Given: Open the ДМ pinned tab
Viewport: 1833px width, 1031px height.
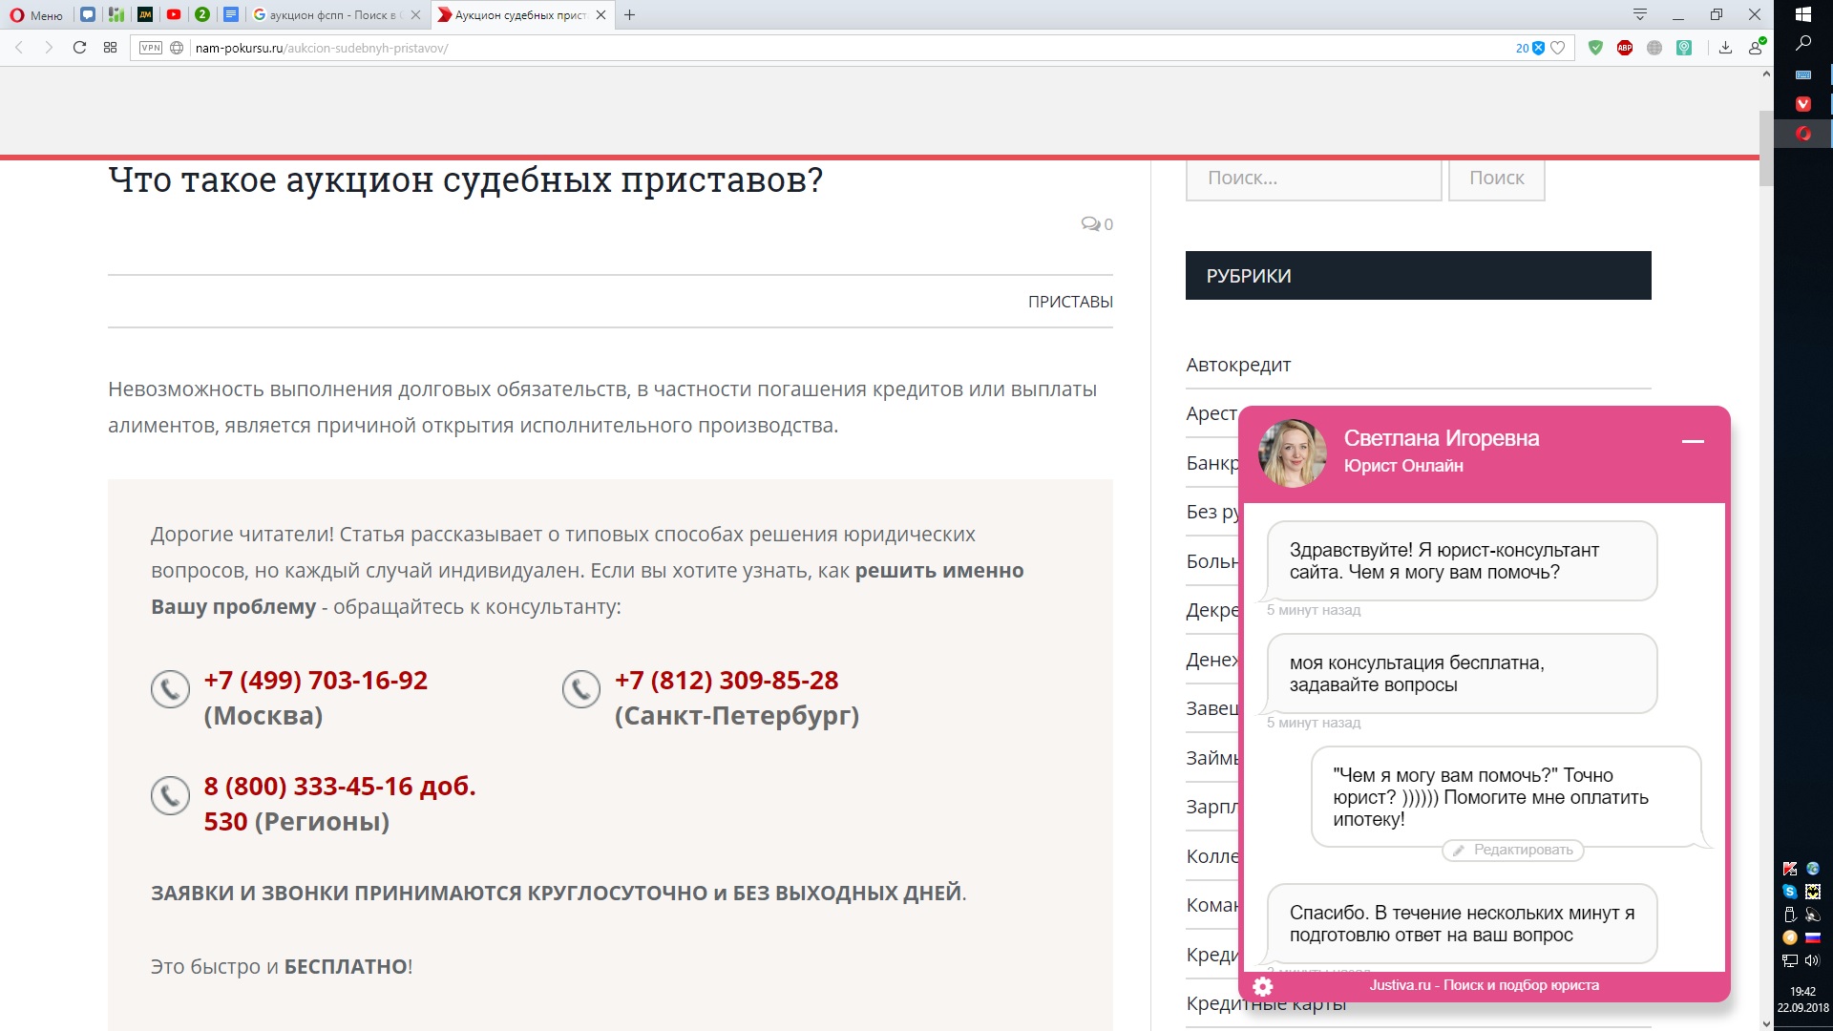Looking at the screenshot, I should pos(145,14).
